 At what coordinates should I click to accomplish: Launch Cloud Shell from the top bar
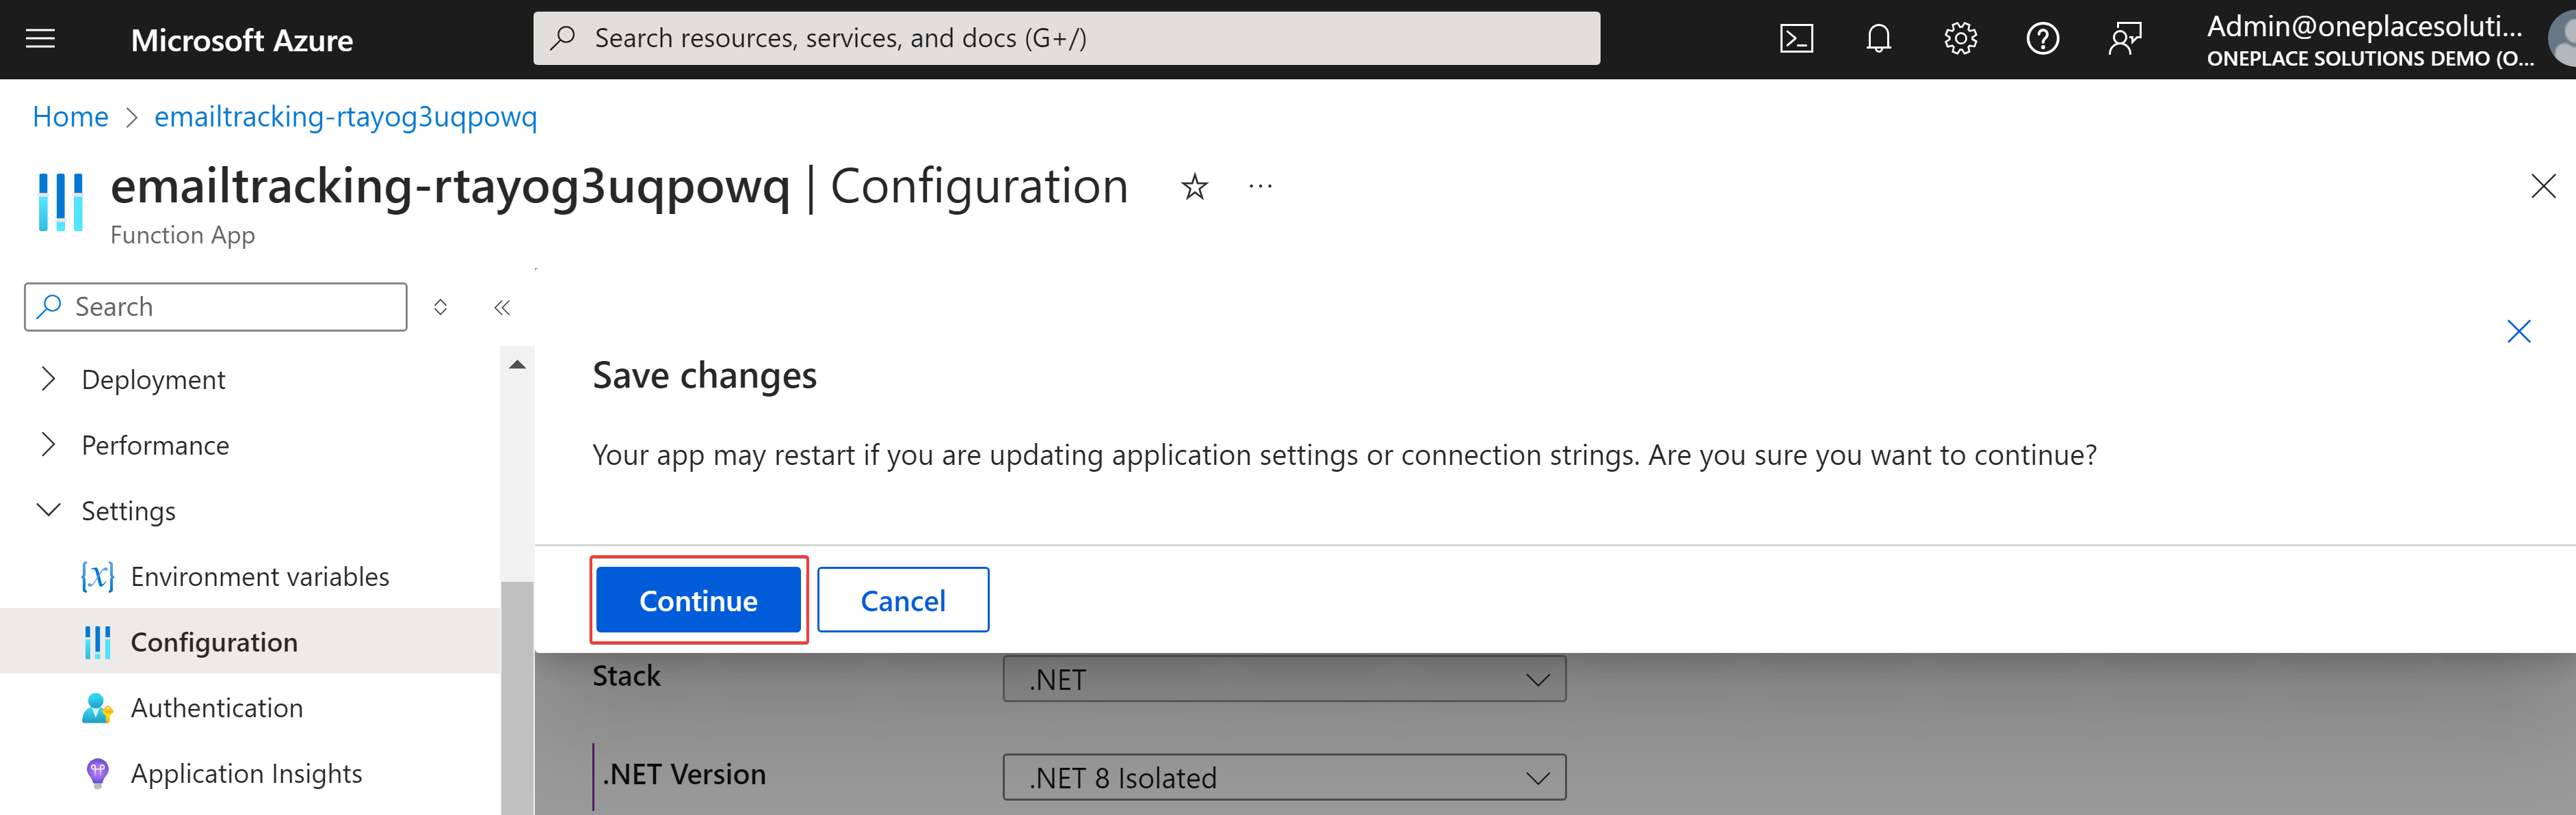click(1796, 39)
